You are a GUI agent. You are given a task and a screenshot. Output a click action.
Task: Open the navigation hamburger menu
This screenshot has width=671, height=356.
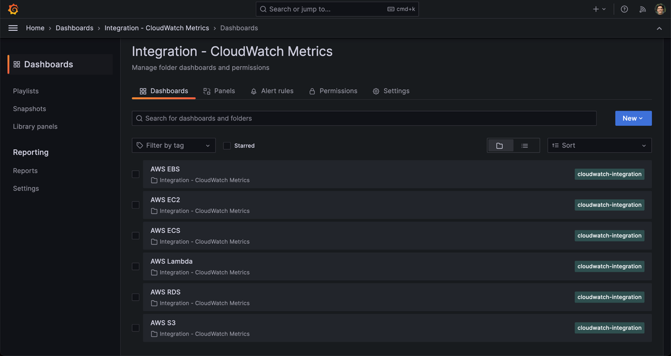(x=13, y=28)
